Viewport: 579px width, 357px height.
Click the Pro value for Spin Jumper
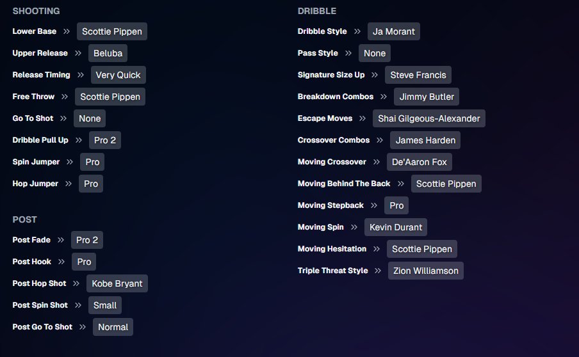(x=92, y=162)
